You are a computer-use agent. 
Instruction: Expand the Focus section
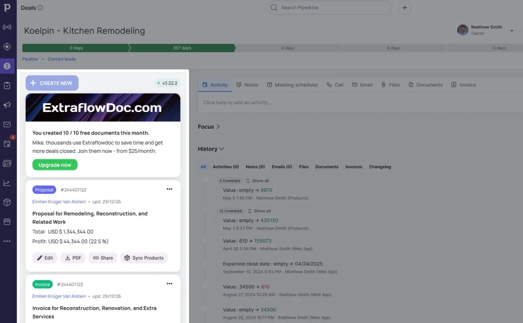point(209,127)
